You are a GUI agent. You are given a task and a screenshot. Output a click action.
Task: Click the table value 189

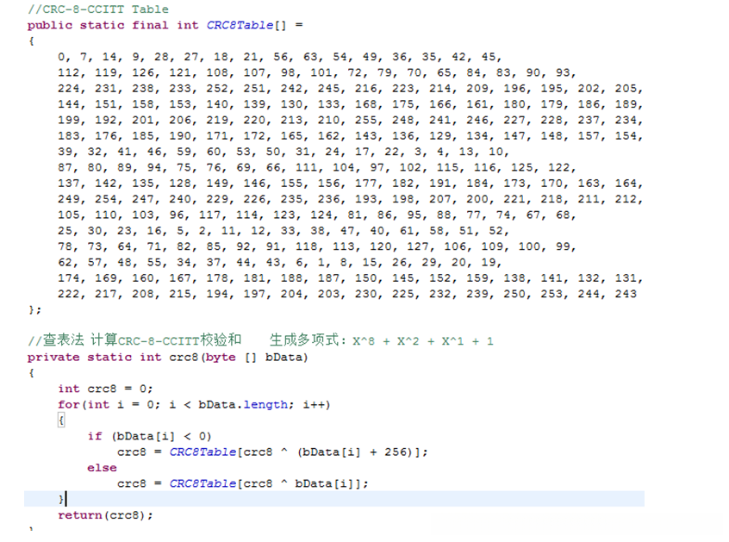coord(626,104)
